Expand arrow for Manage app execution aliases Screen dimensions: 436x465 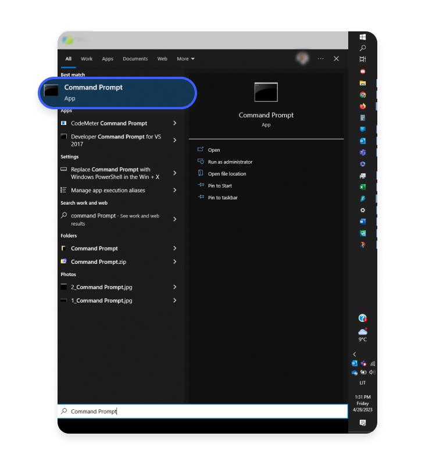(175, 190)
